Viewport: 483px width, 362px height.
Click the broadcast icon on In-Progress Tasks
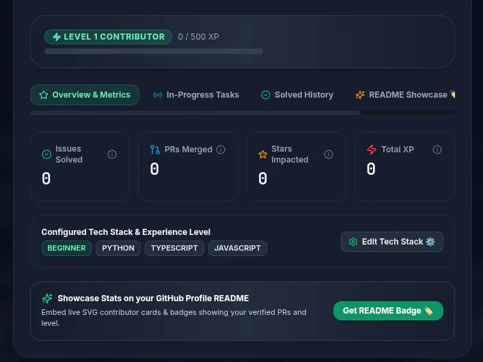click(x=158, y=95)
